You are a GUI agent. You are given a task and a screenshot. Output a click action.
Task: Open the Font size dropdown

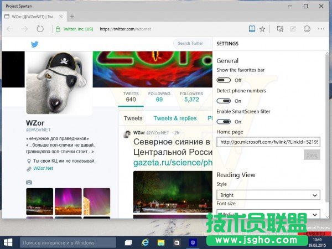click(268, 214)
